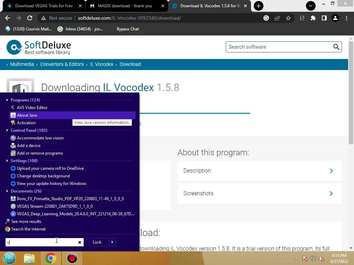Screen dimensions: 354x265
Task: Go to IL Vocodex breadcrumb
Action: [102, 64]
